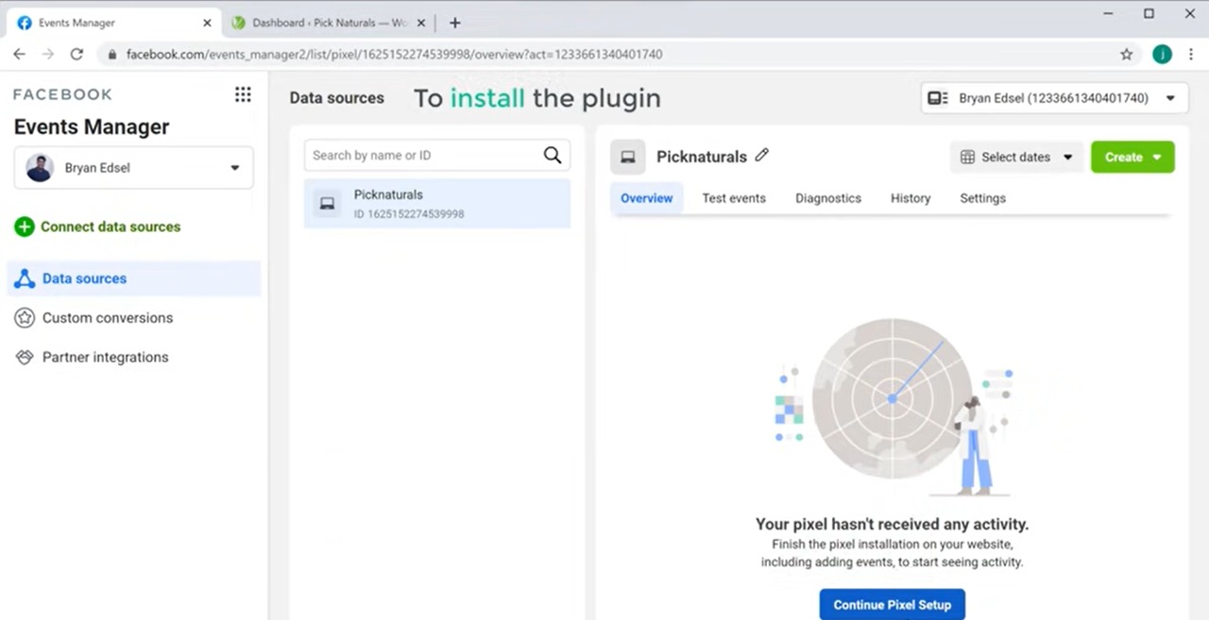Click the Bryan Edsel profile avatar
The height and width of the screenshot is (620, 1209).
pos(40,168)
